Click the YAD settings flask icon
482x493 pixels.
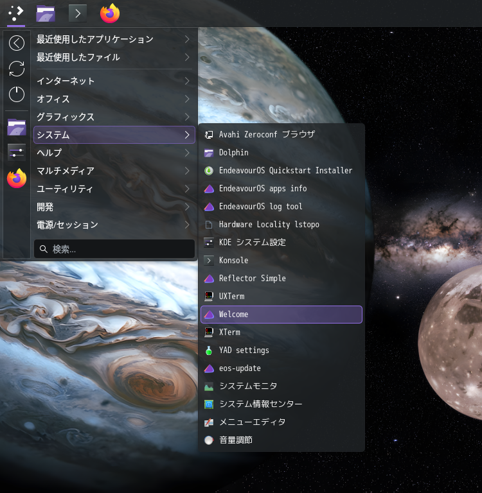pos(209,350)
